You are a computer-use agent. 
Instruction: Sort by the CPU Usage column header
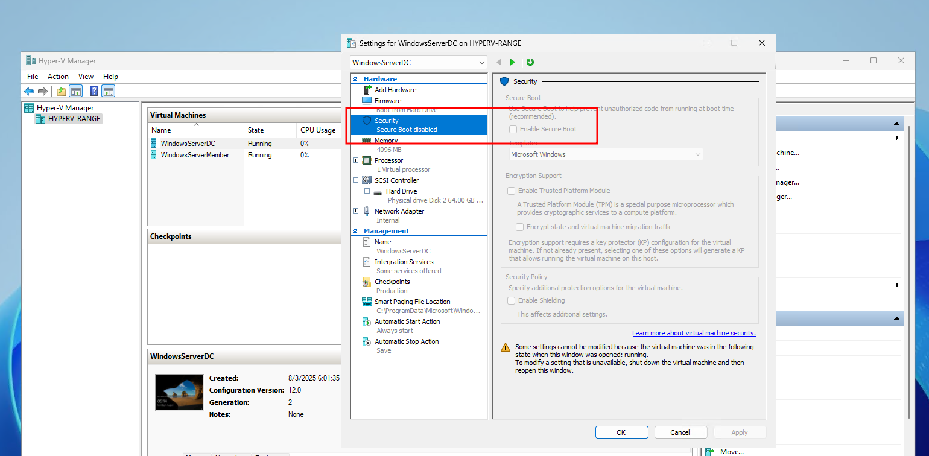tap(319, 130)
